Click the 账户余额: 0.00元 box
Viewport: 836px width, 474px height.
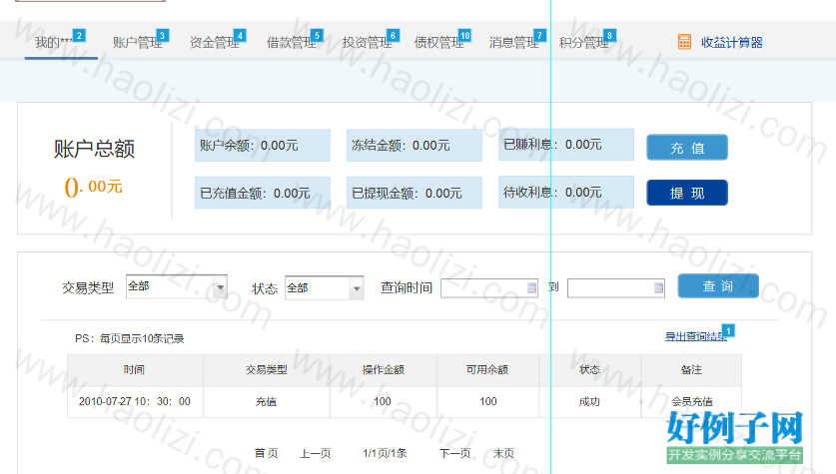(263, 145)
